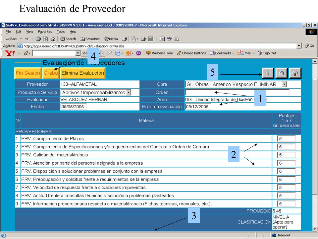Click the Go button next to address bar
This screenshot has width=318, height=239.
310,46
